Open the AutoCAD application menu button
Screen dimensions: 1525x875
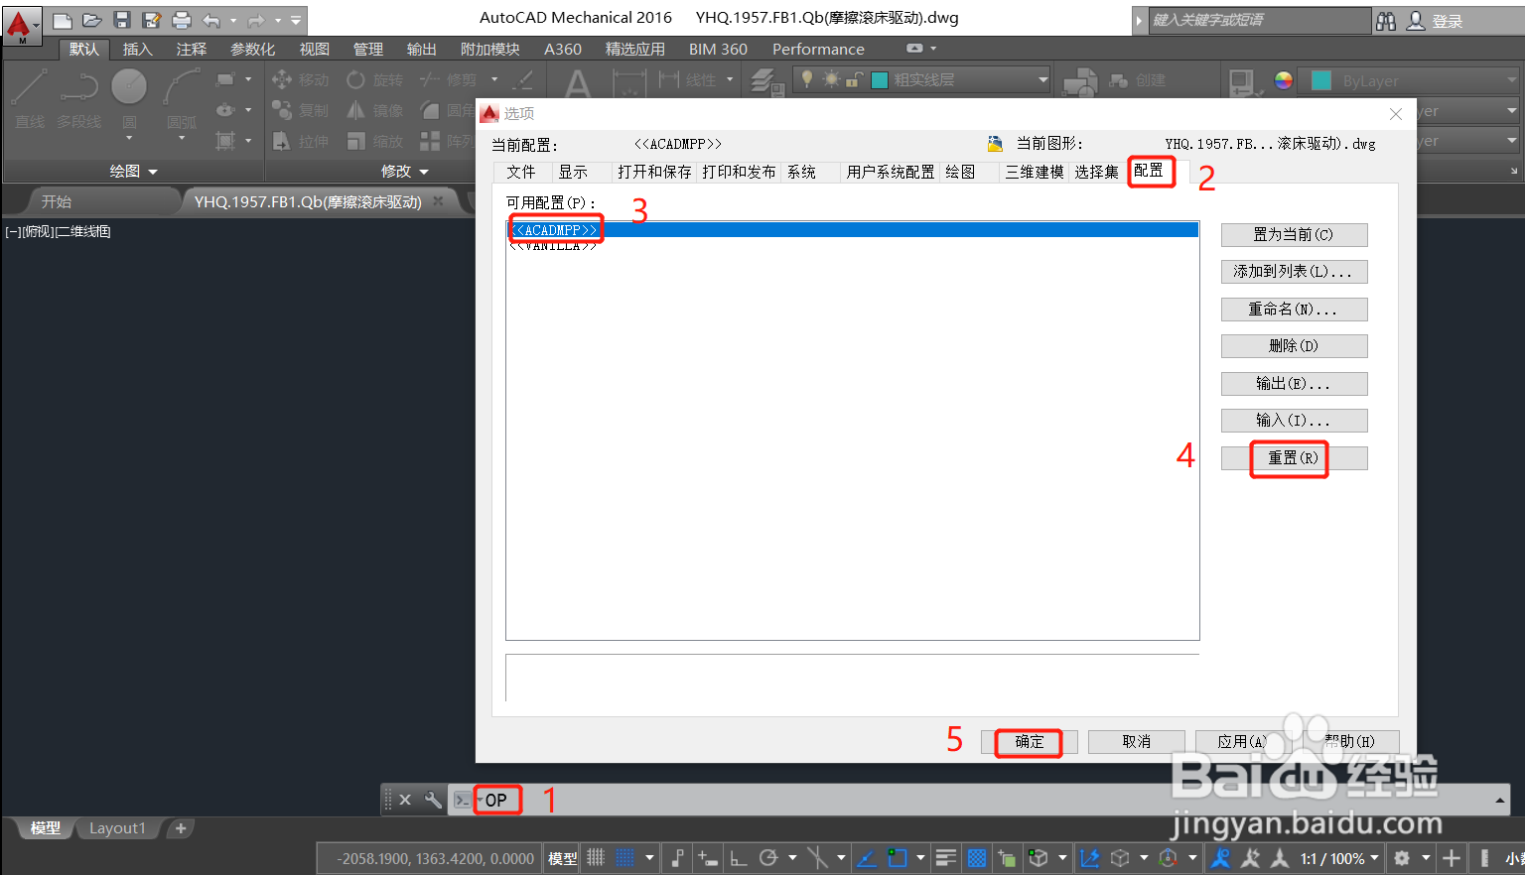pos(20,25)
